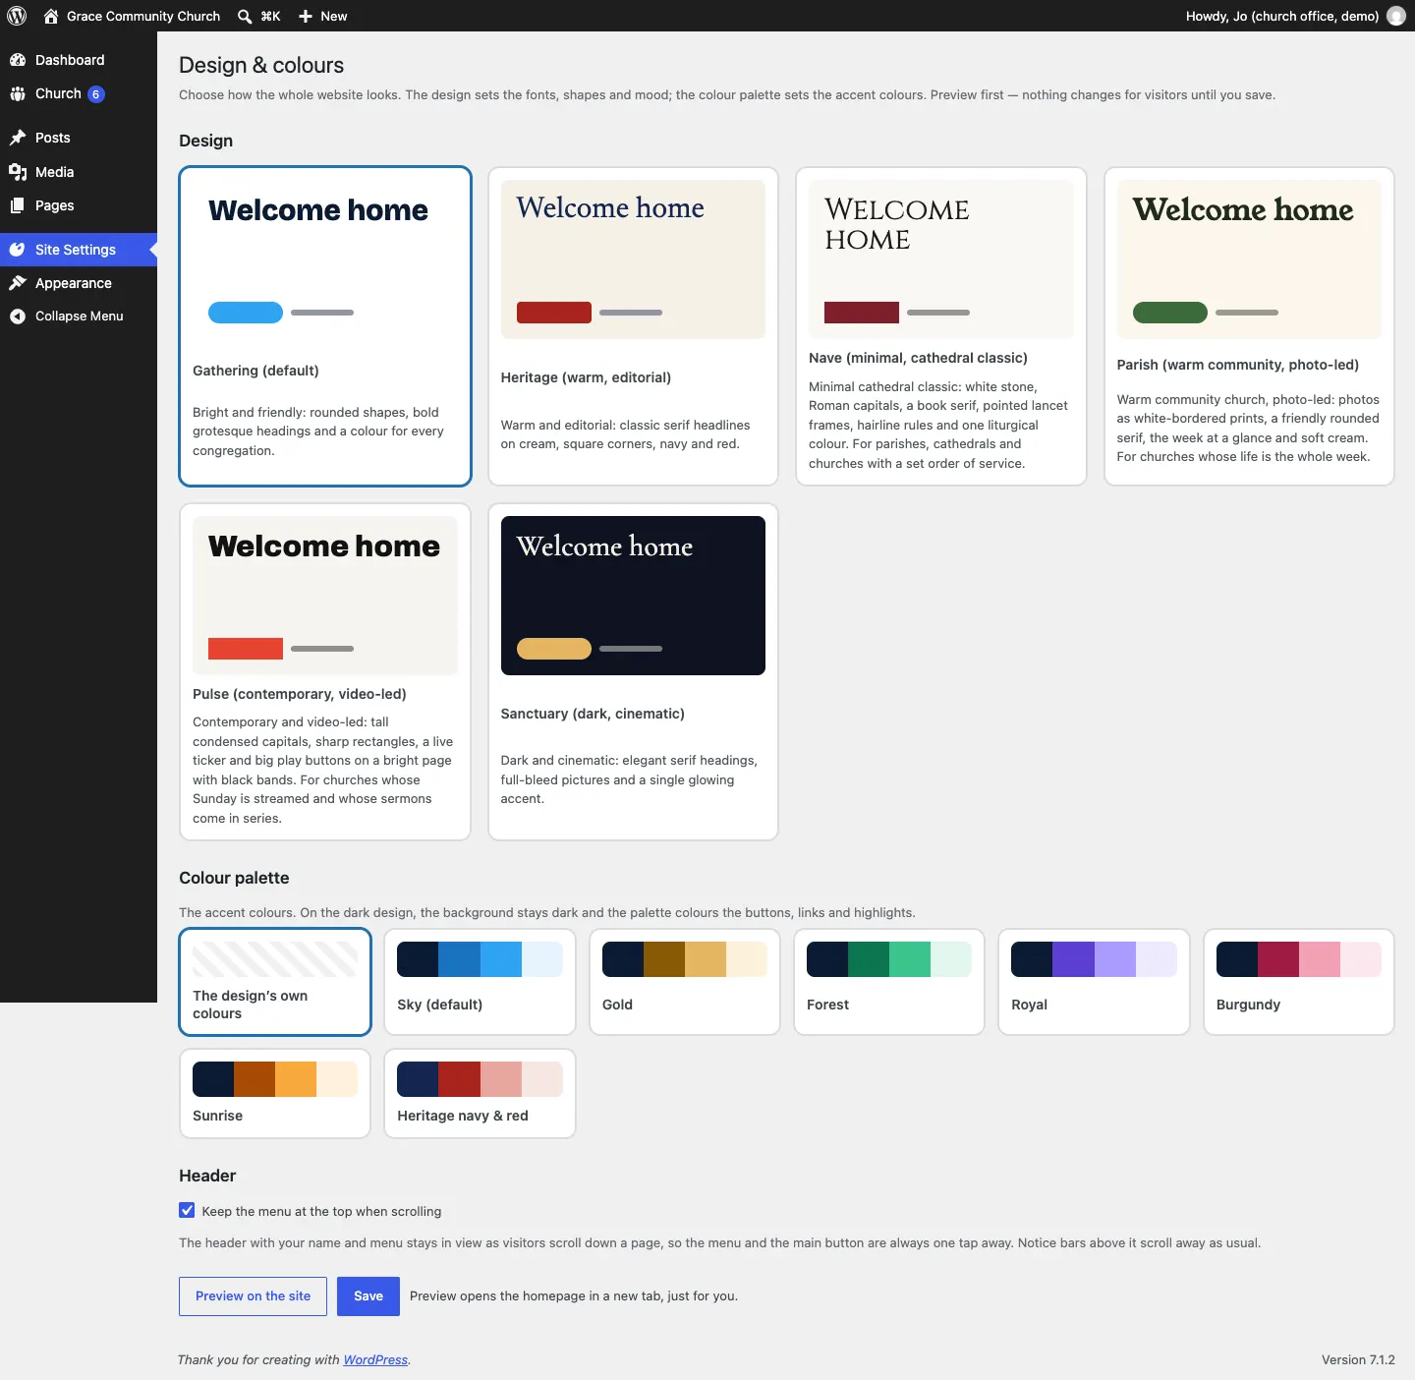Choose the Royal colour palette

(x=1094, y=982)
